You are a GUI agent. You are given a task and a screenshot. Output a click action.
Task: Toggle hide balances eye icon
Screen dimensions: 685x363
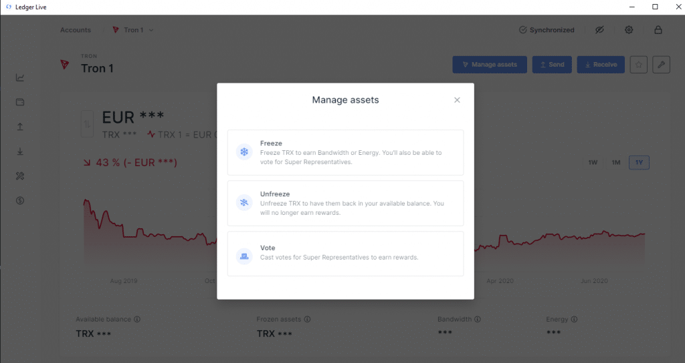(599, 29)
